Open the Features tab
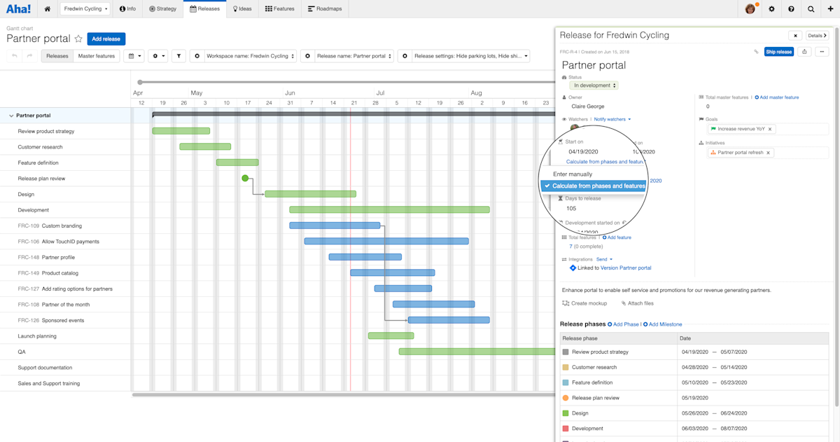This screenshot has height=442, width=840. coord(280,9)
